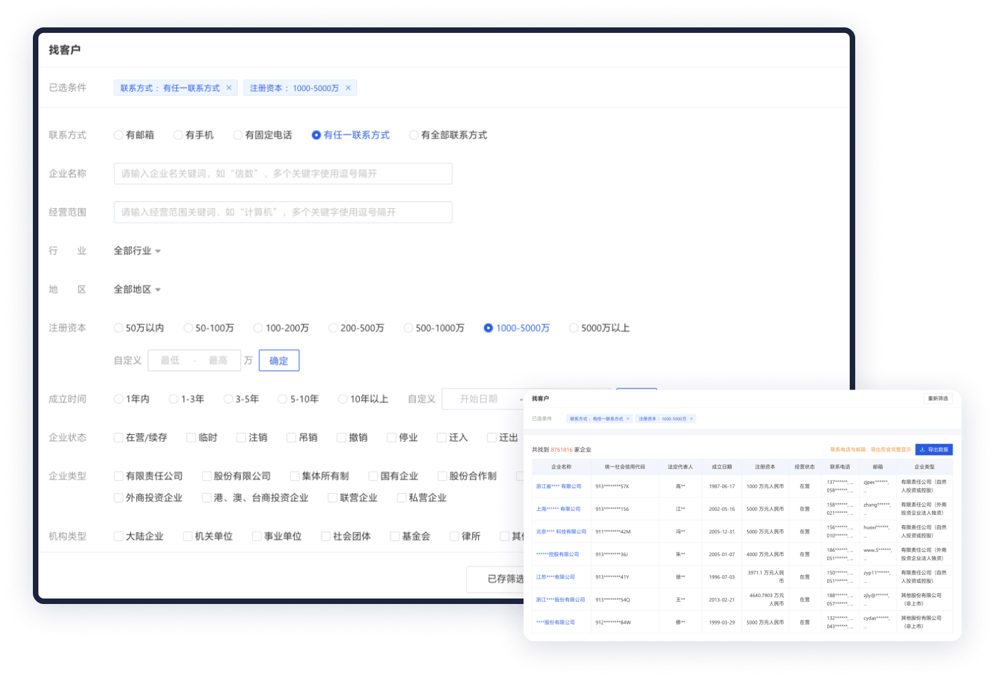Select 10年以上 for founding time
Viewport: 995px width, 680px height.
click(x=342, y=399)
